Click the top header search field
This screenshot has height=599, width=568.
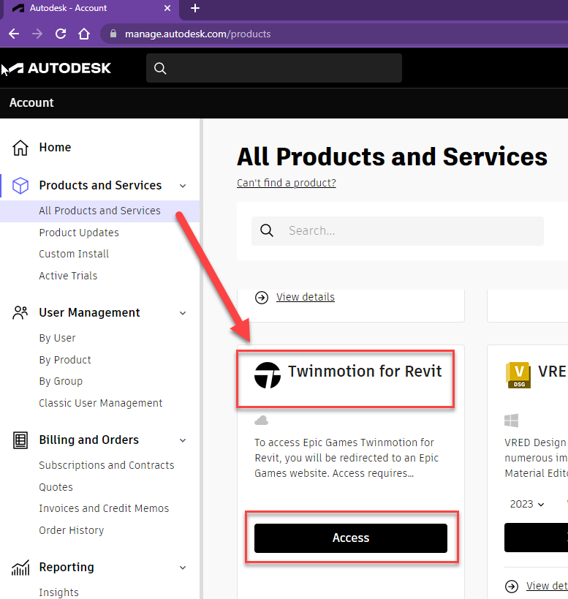click(x=274, y=68)
